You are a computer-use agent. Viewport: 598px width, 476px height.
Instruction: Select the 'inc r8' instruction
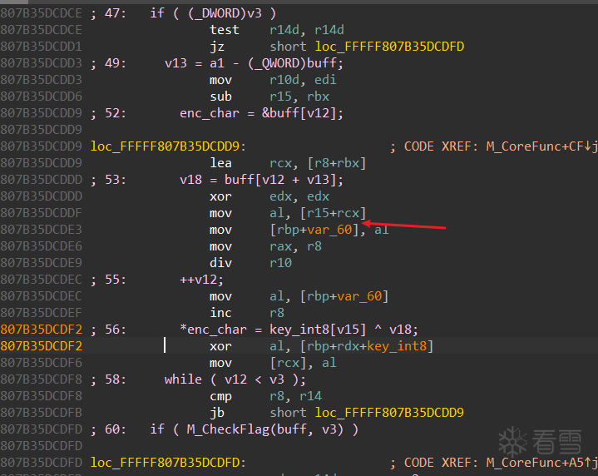coord(247,313)
